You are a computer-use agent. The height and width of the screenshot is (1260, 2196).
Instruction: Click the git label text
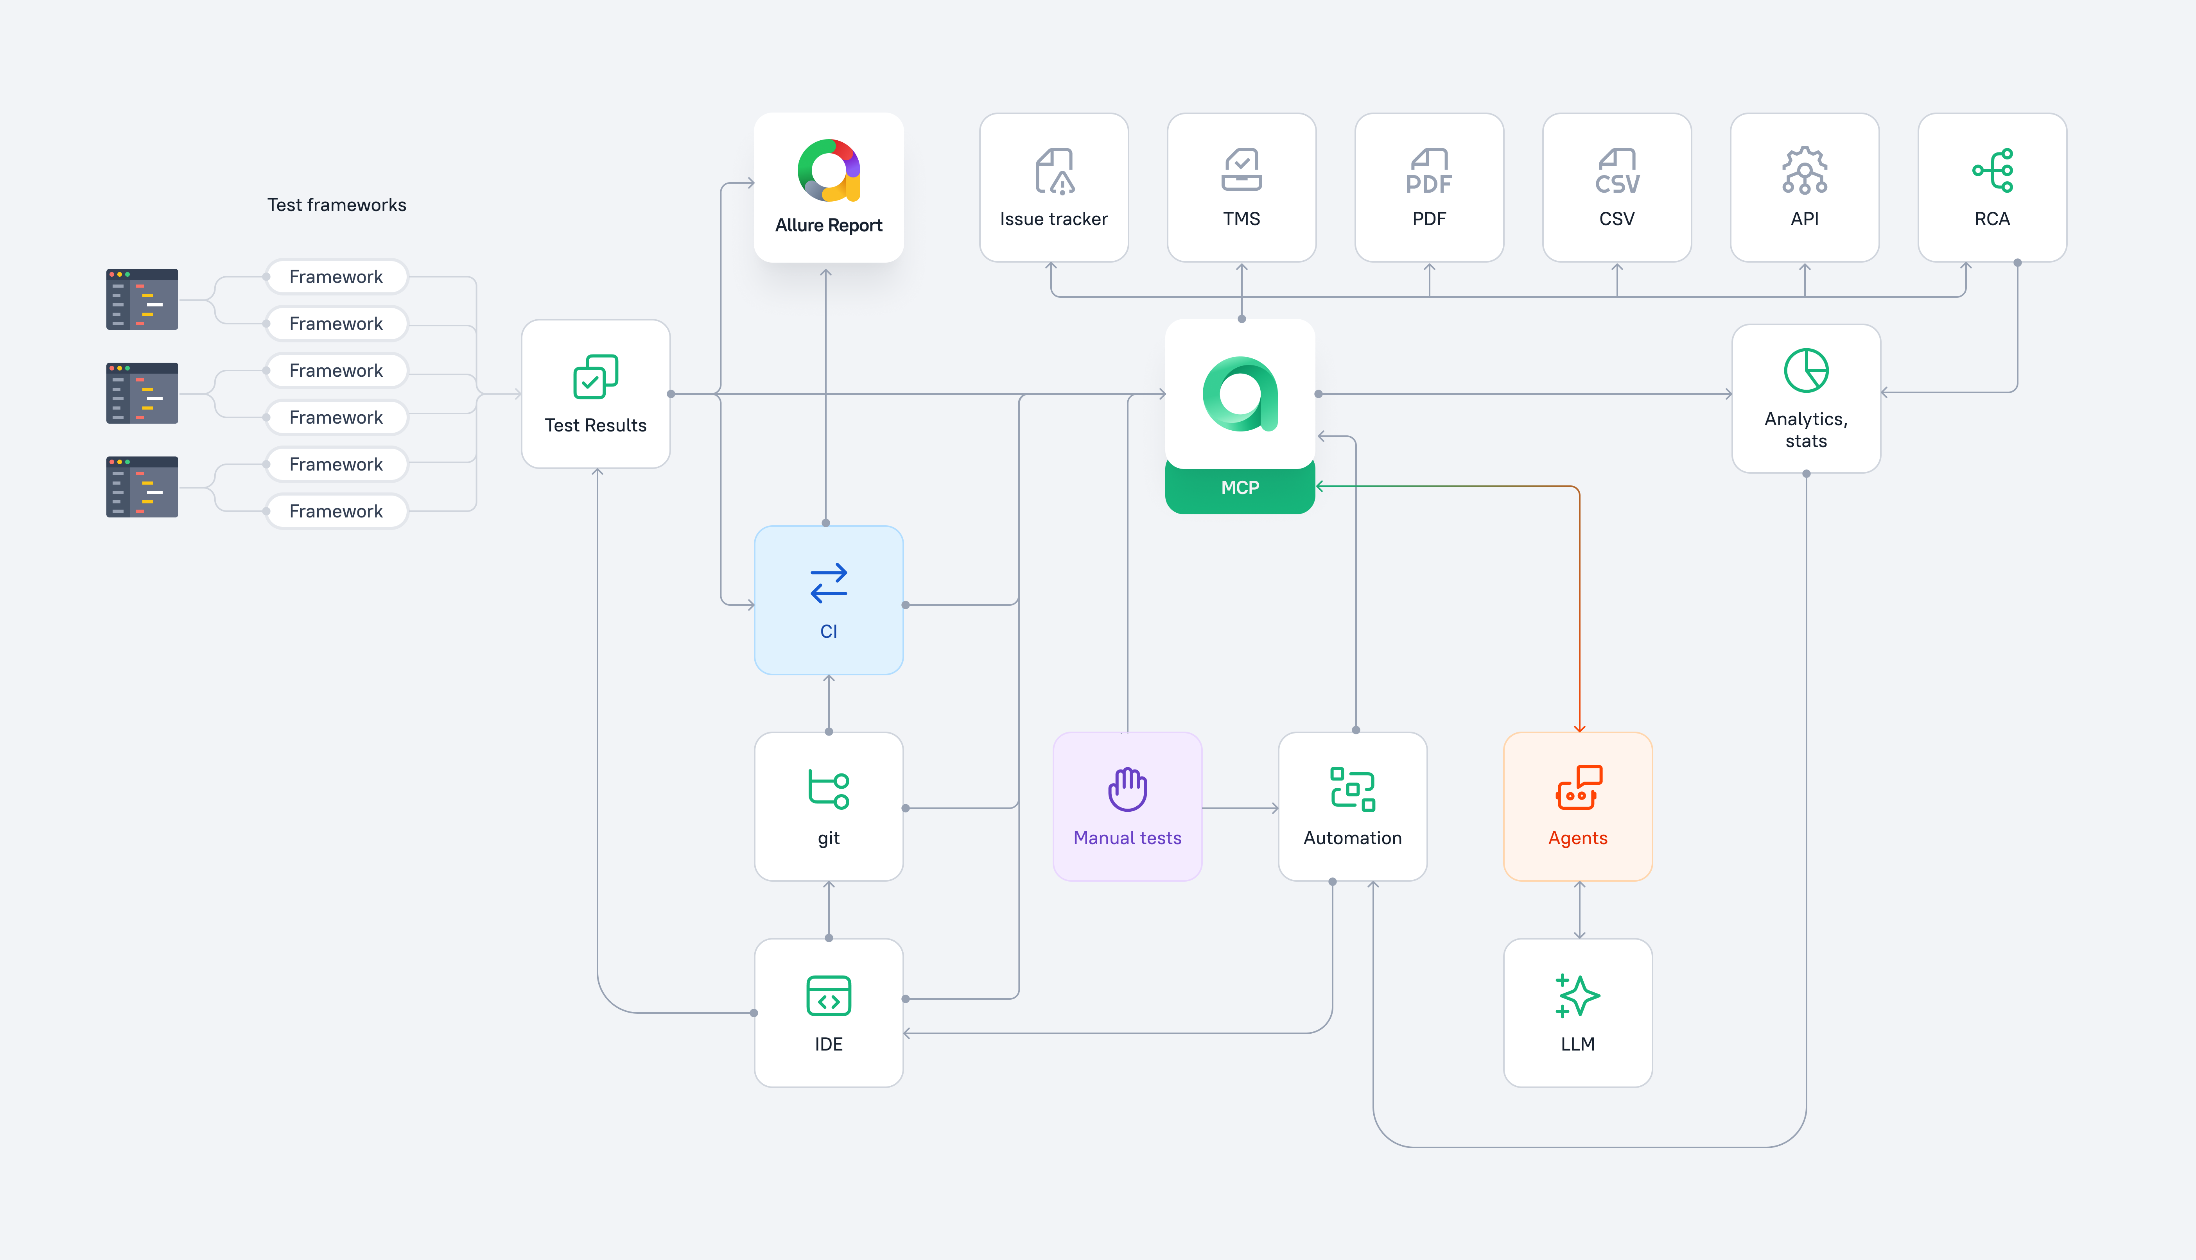coord(828,839)
